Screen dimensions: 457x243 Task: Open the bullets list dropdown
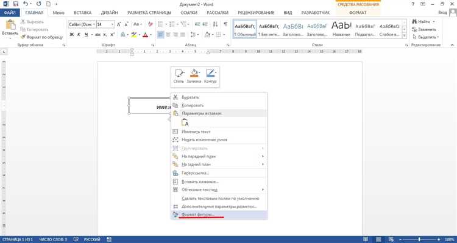pos(166,24)
